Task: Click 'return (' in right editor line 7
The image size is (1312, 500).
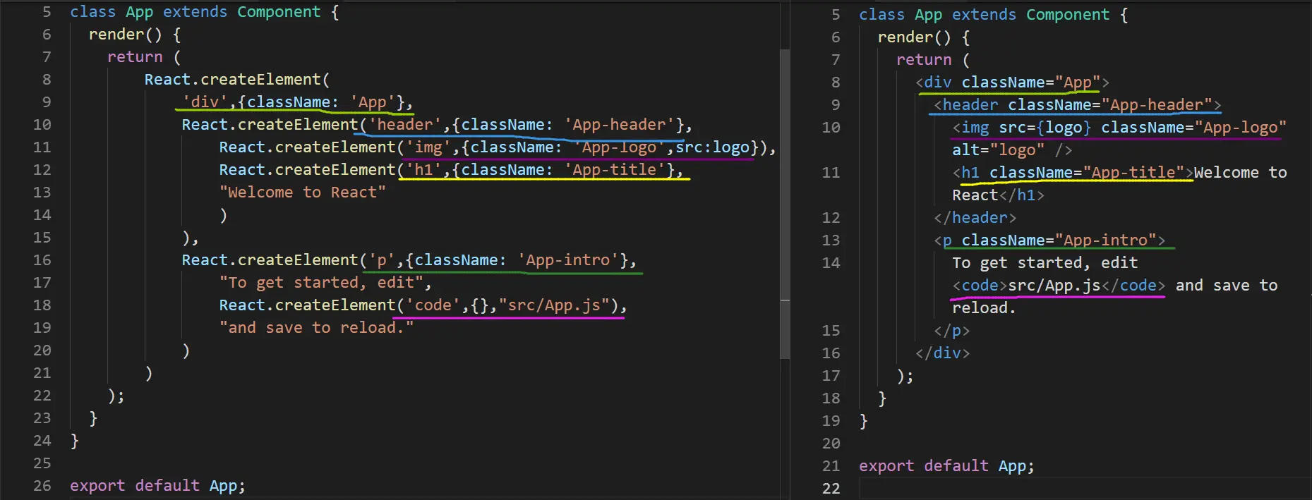Action: pyautogui.click(x=933, y=60)
